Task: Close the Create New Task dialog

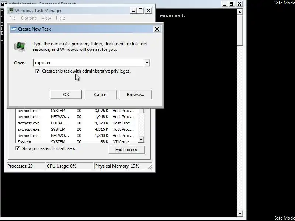Action: point(157,29)
